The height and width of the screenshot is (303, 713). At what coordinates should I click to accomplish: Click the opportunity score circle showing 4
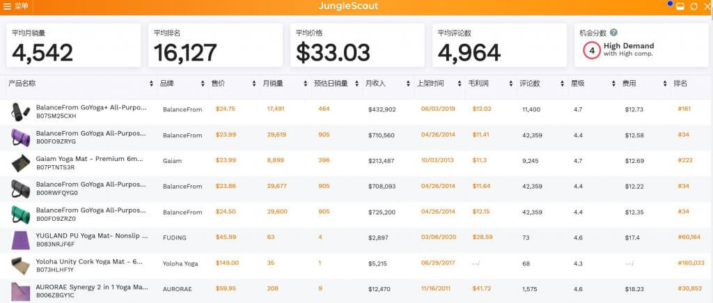[x=592, y=50]
